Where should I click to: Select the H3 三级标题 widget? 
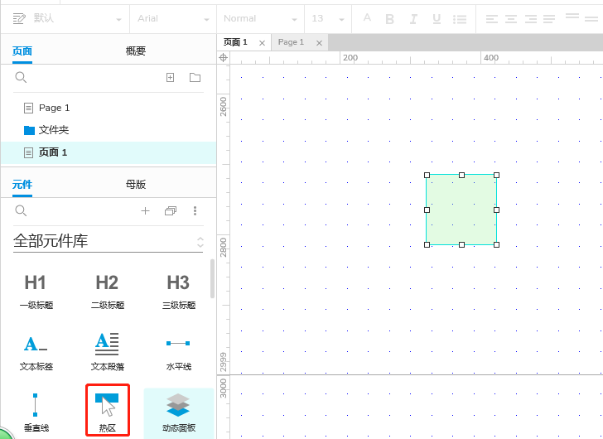click(x=178, y=292)
